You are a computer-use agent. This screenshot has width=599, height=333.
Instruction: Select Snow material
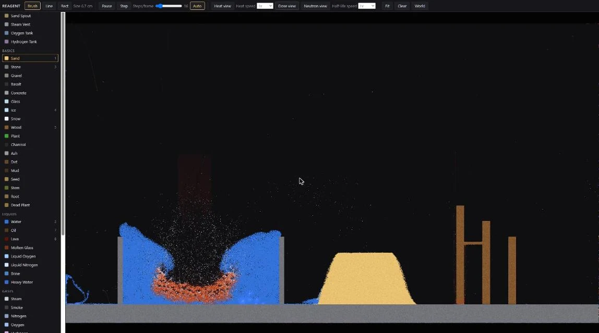point(30,119)
